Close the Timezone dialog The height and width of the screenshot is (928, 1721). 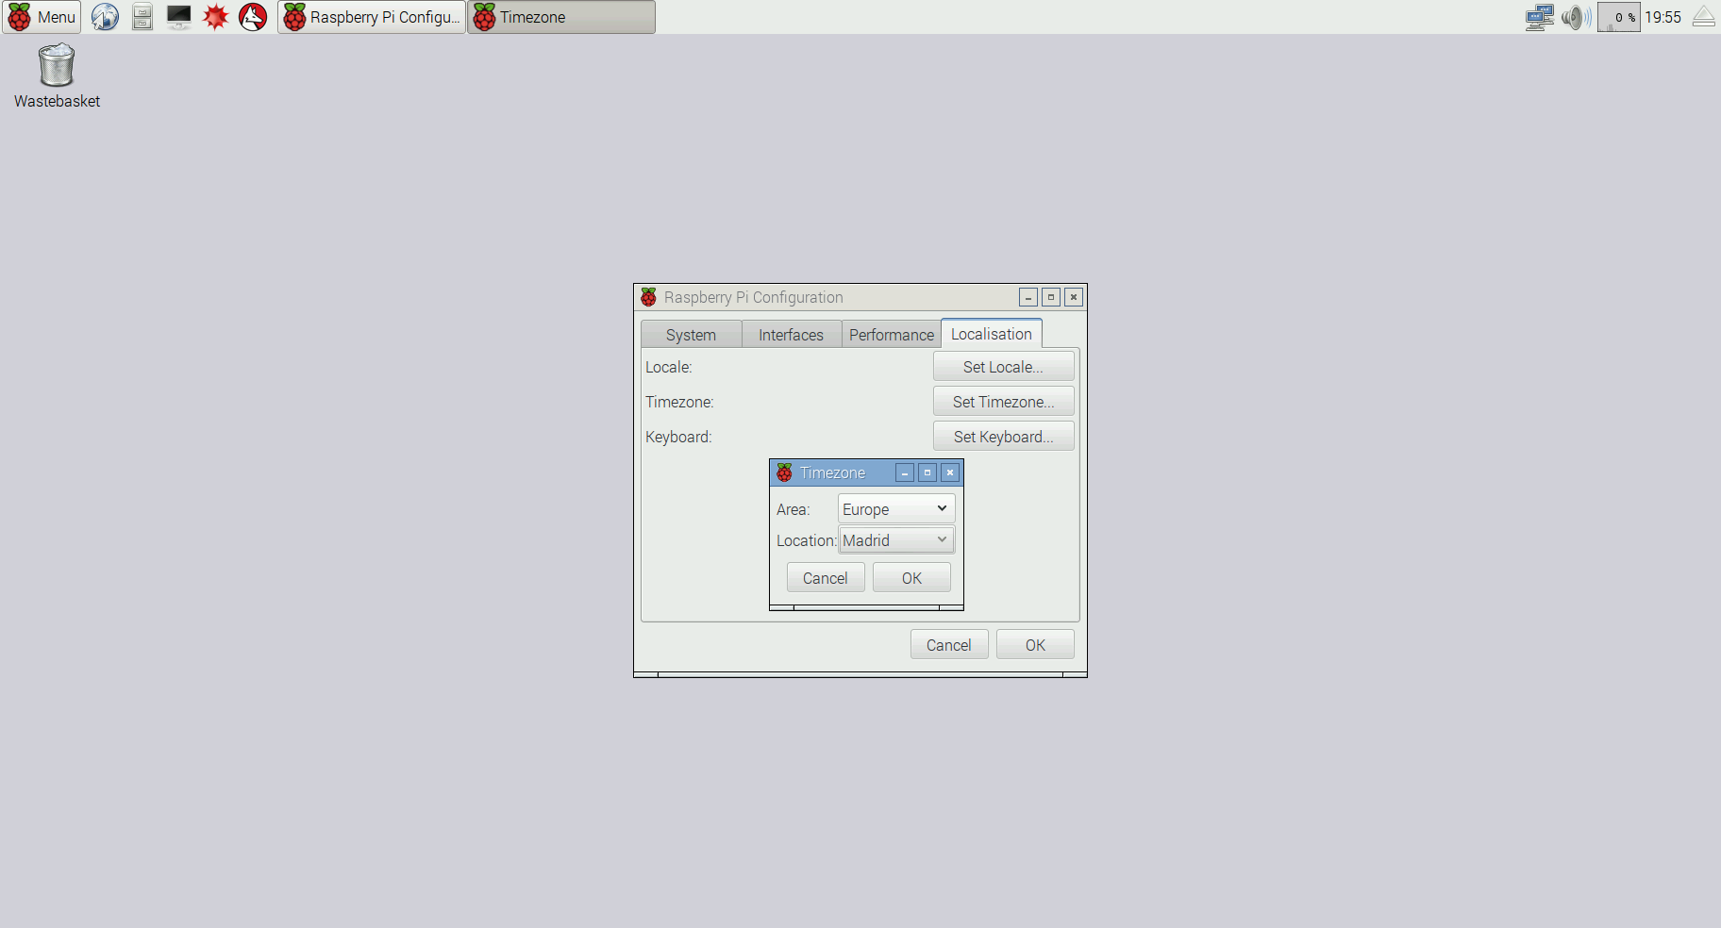pos(950,472)
